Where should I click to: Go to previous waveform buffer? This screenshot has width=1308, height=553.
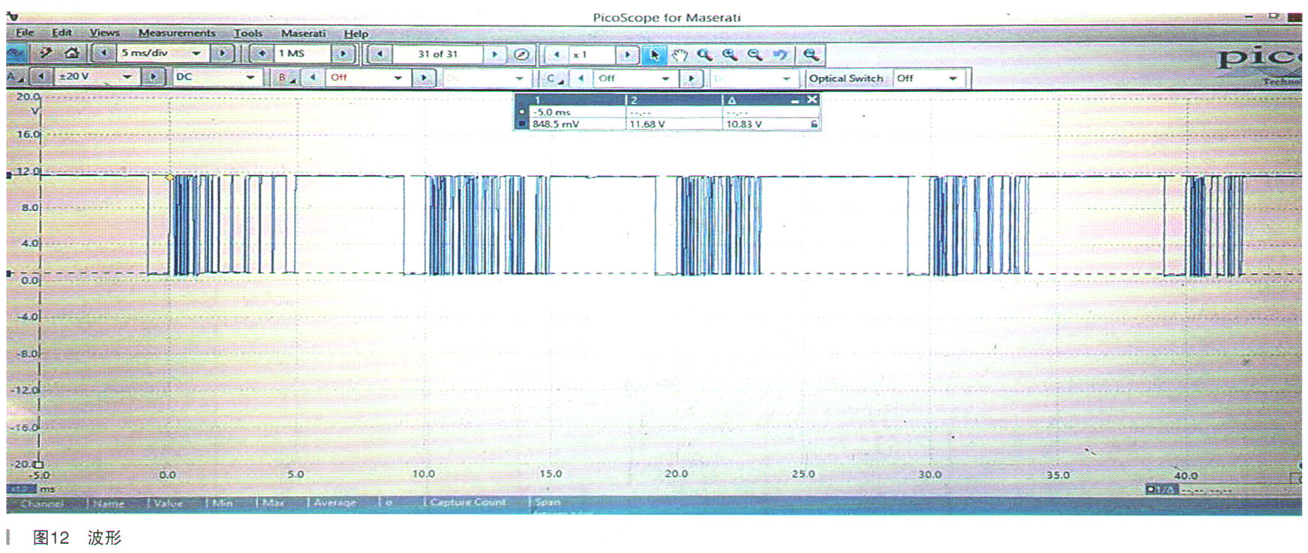coord(380,54)
